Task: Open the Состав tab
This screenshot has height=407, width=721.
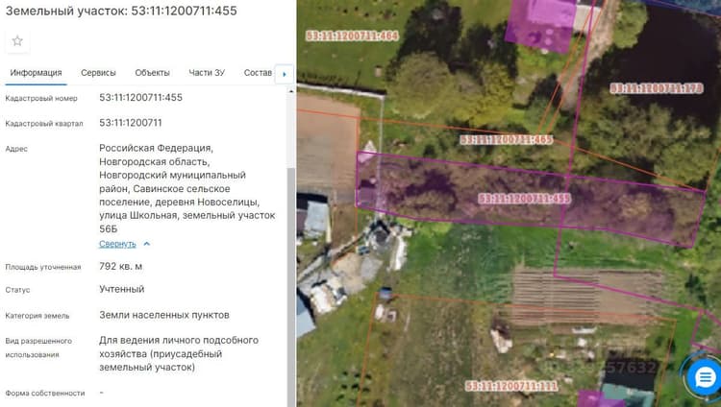Action: tap(258, 73)
